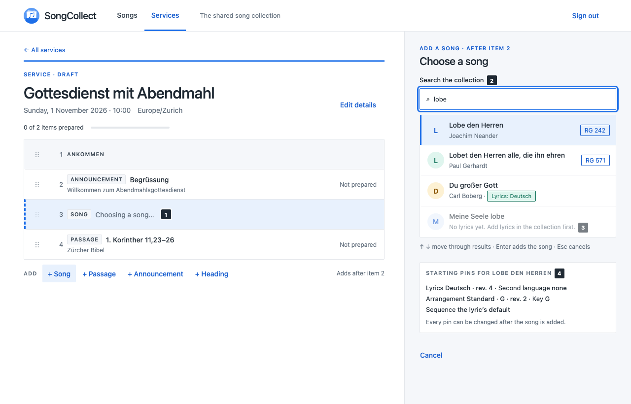Open the Services tab
This screenshot has width=631, height=404.
[165, 15]
